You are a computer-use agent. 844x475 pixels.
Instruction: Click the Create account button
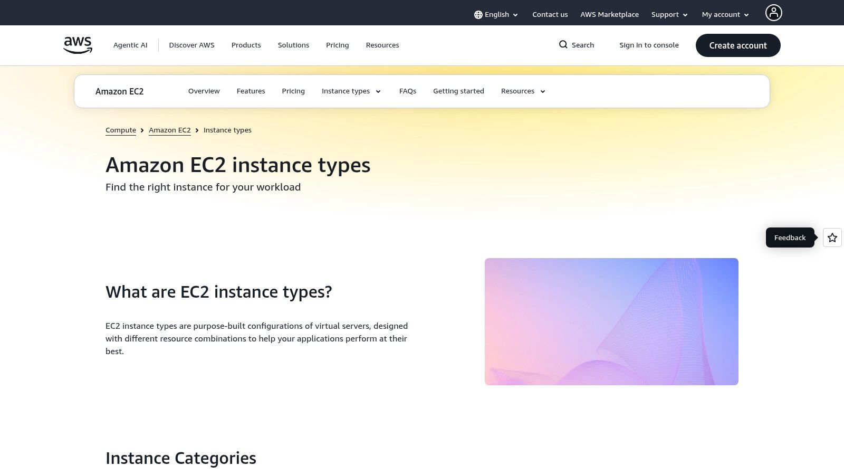[738, 45]
